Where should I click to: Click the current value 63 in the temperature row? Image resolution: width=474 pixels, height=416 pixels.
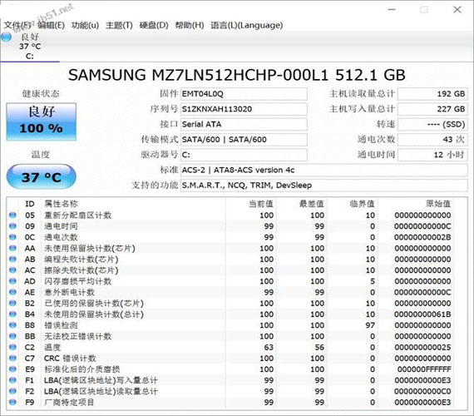(269, 347)
